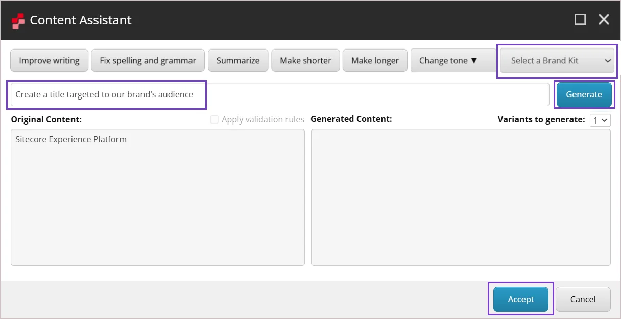621x319 pixels.
Task: Click inside the Original Content text area
Action: (158, 197)
